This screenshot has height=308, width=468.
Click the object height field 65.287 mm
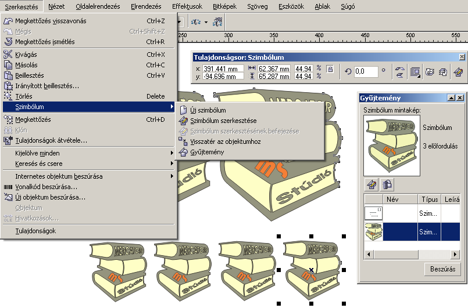(x=274, y=77)
